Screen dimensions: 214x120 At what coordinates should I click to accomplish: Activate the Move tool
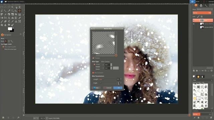coord(19,11)
